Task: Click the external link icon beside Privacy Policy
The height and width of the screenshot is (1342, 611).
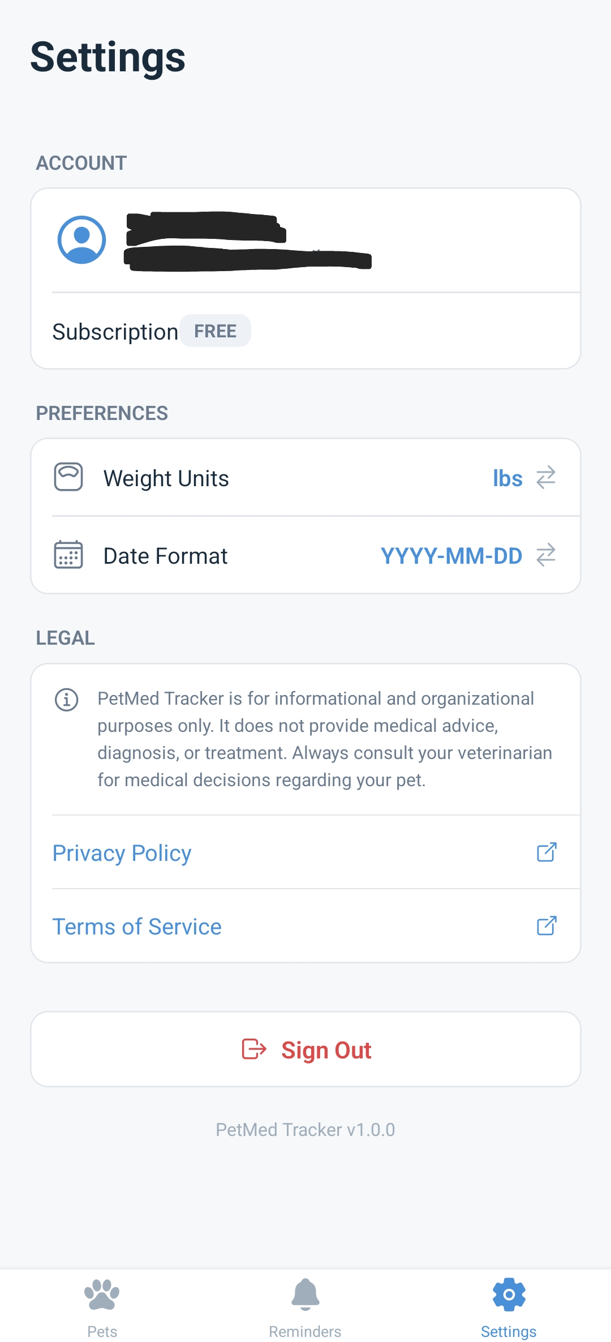Action: pyautogui.click(x=547, y=852)
